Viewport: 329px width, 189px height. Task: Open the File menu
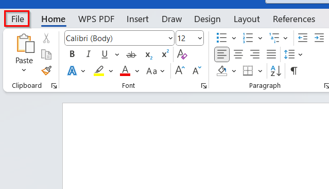pos(18,19)
